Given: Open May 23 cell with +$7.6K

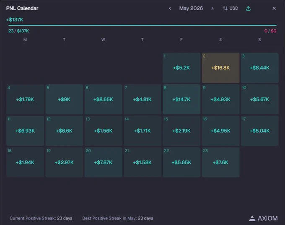Looking at the screenshot, I should coord(220,162).
